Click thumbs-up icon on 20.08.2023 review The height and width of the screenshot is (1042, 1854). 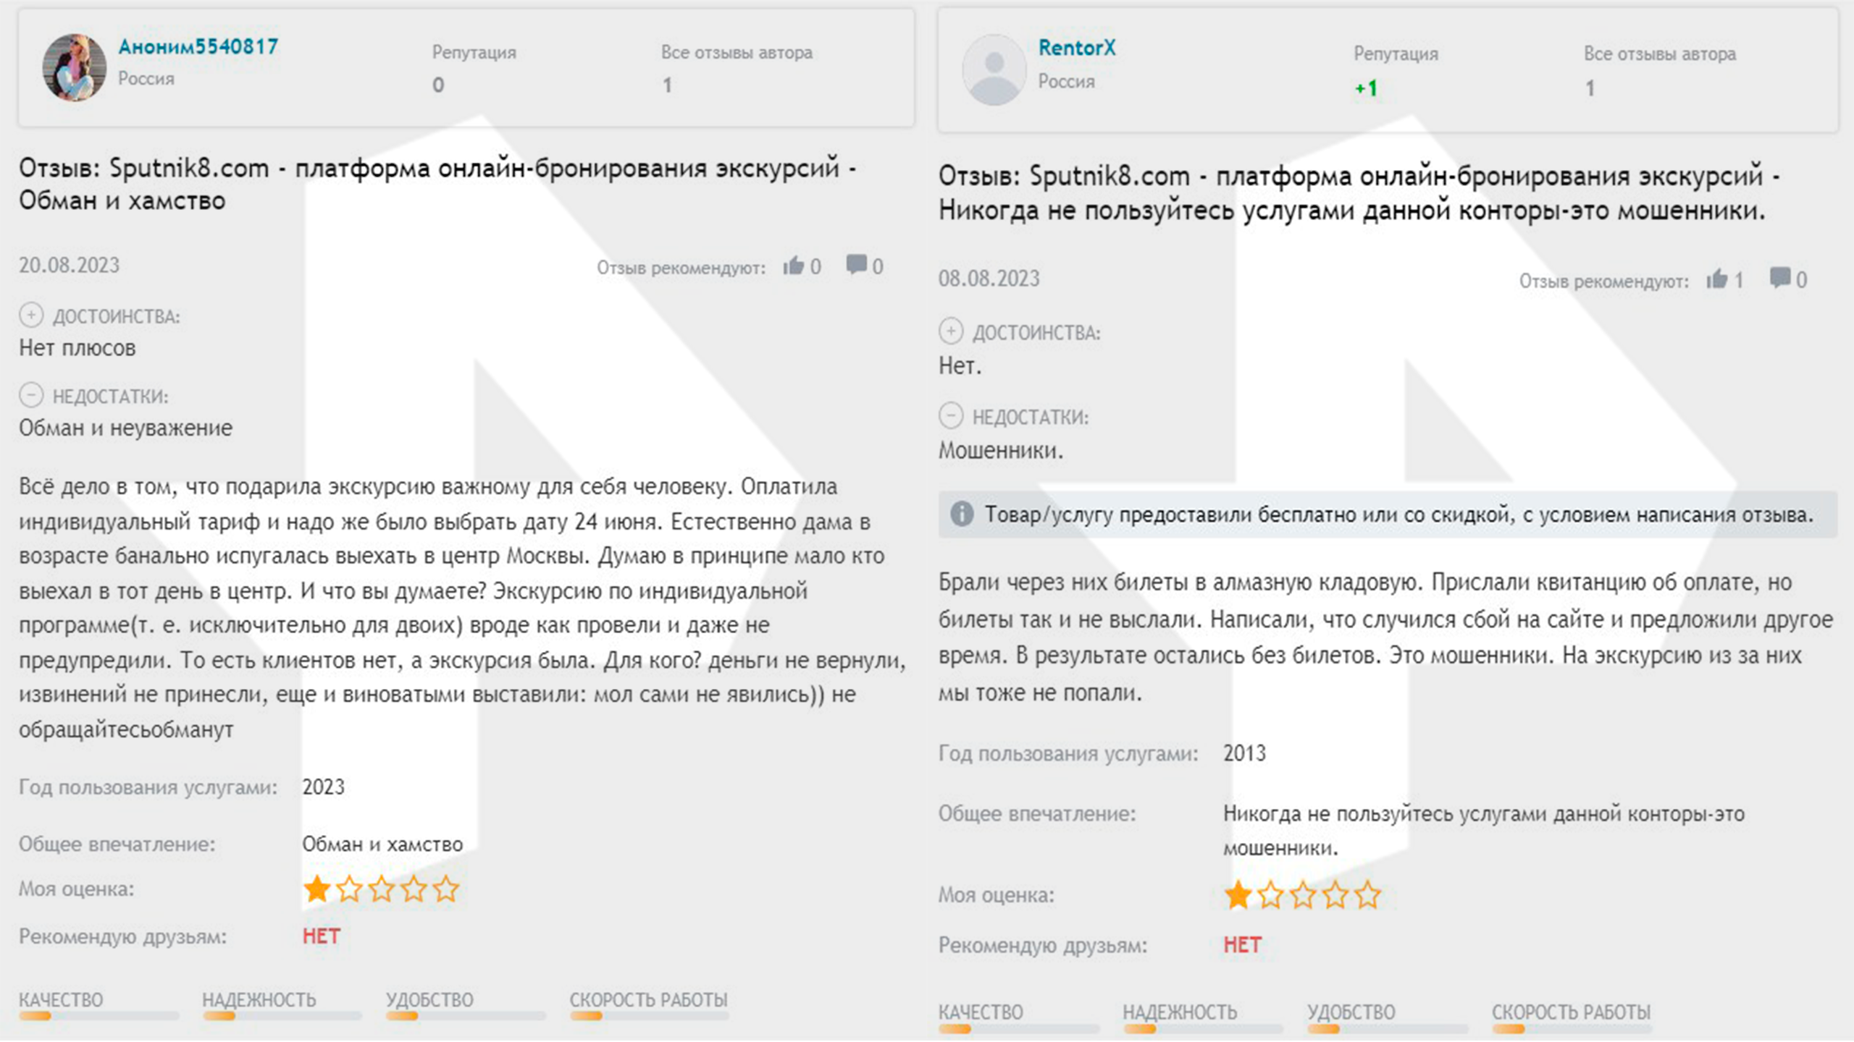794,266
